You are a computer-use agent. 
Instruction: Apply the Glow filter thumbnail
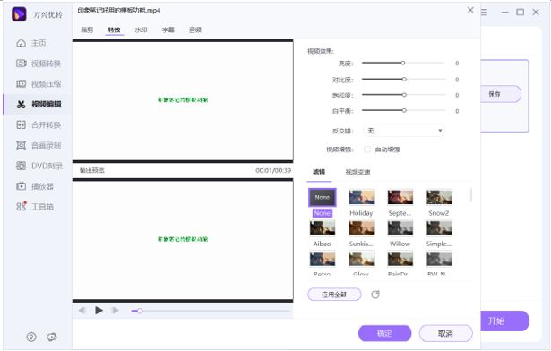pyautogui.click(x=361, y=259)
